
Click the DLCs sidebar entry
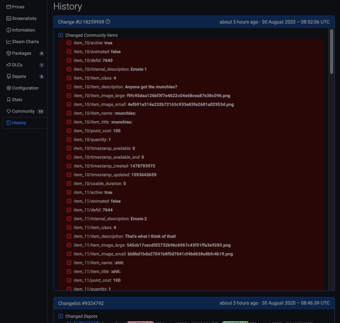[17, 65]
